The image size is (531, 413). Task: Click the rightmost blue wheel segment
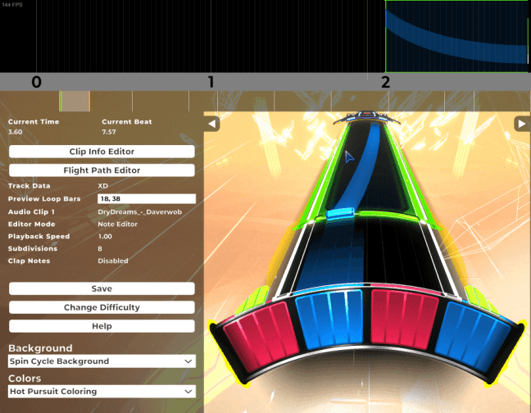pos(472,335)
